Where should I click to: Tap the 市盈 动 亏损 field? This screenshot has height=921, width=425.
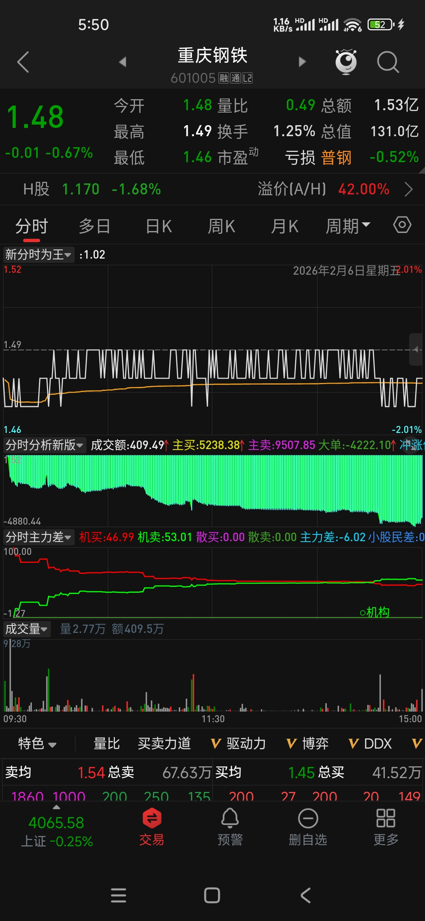tap(266, 157)
